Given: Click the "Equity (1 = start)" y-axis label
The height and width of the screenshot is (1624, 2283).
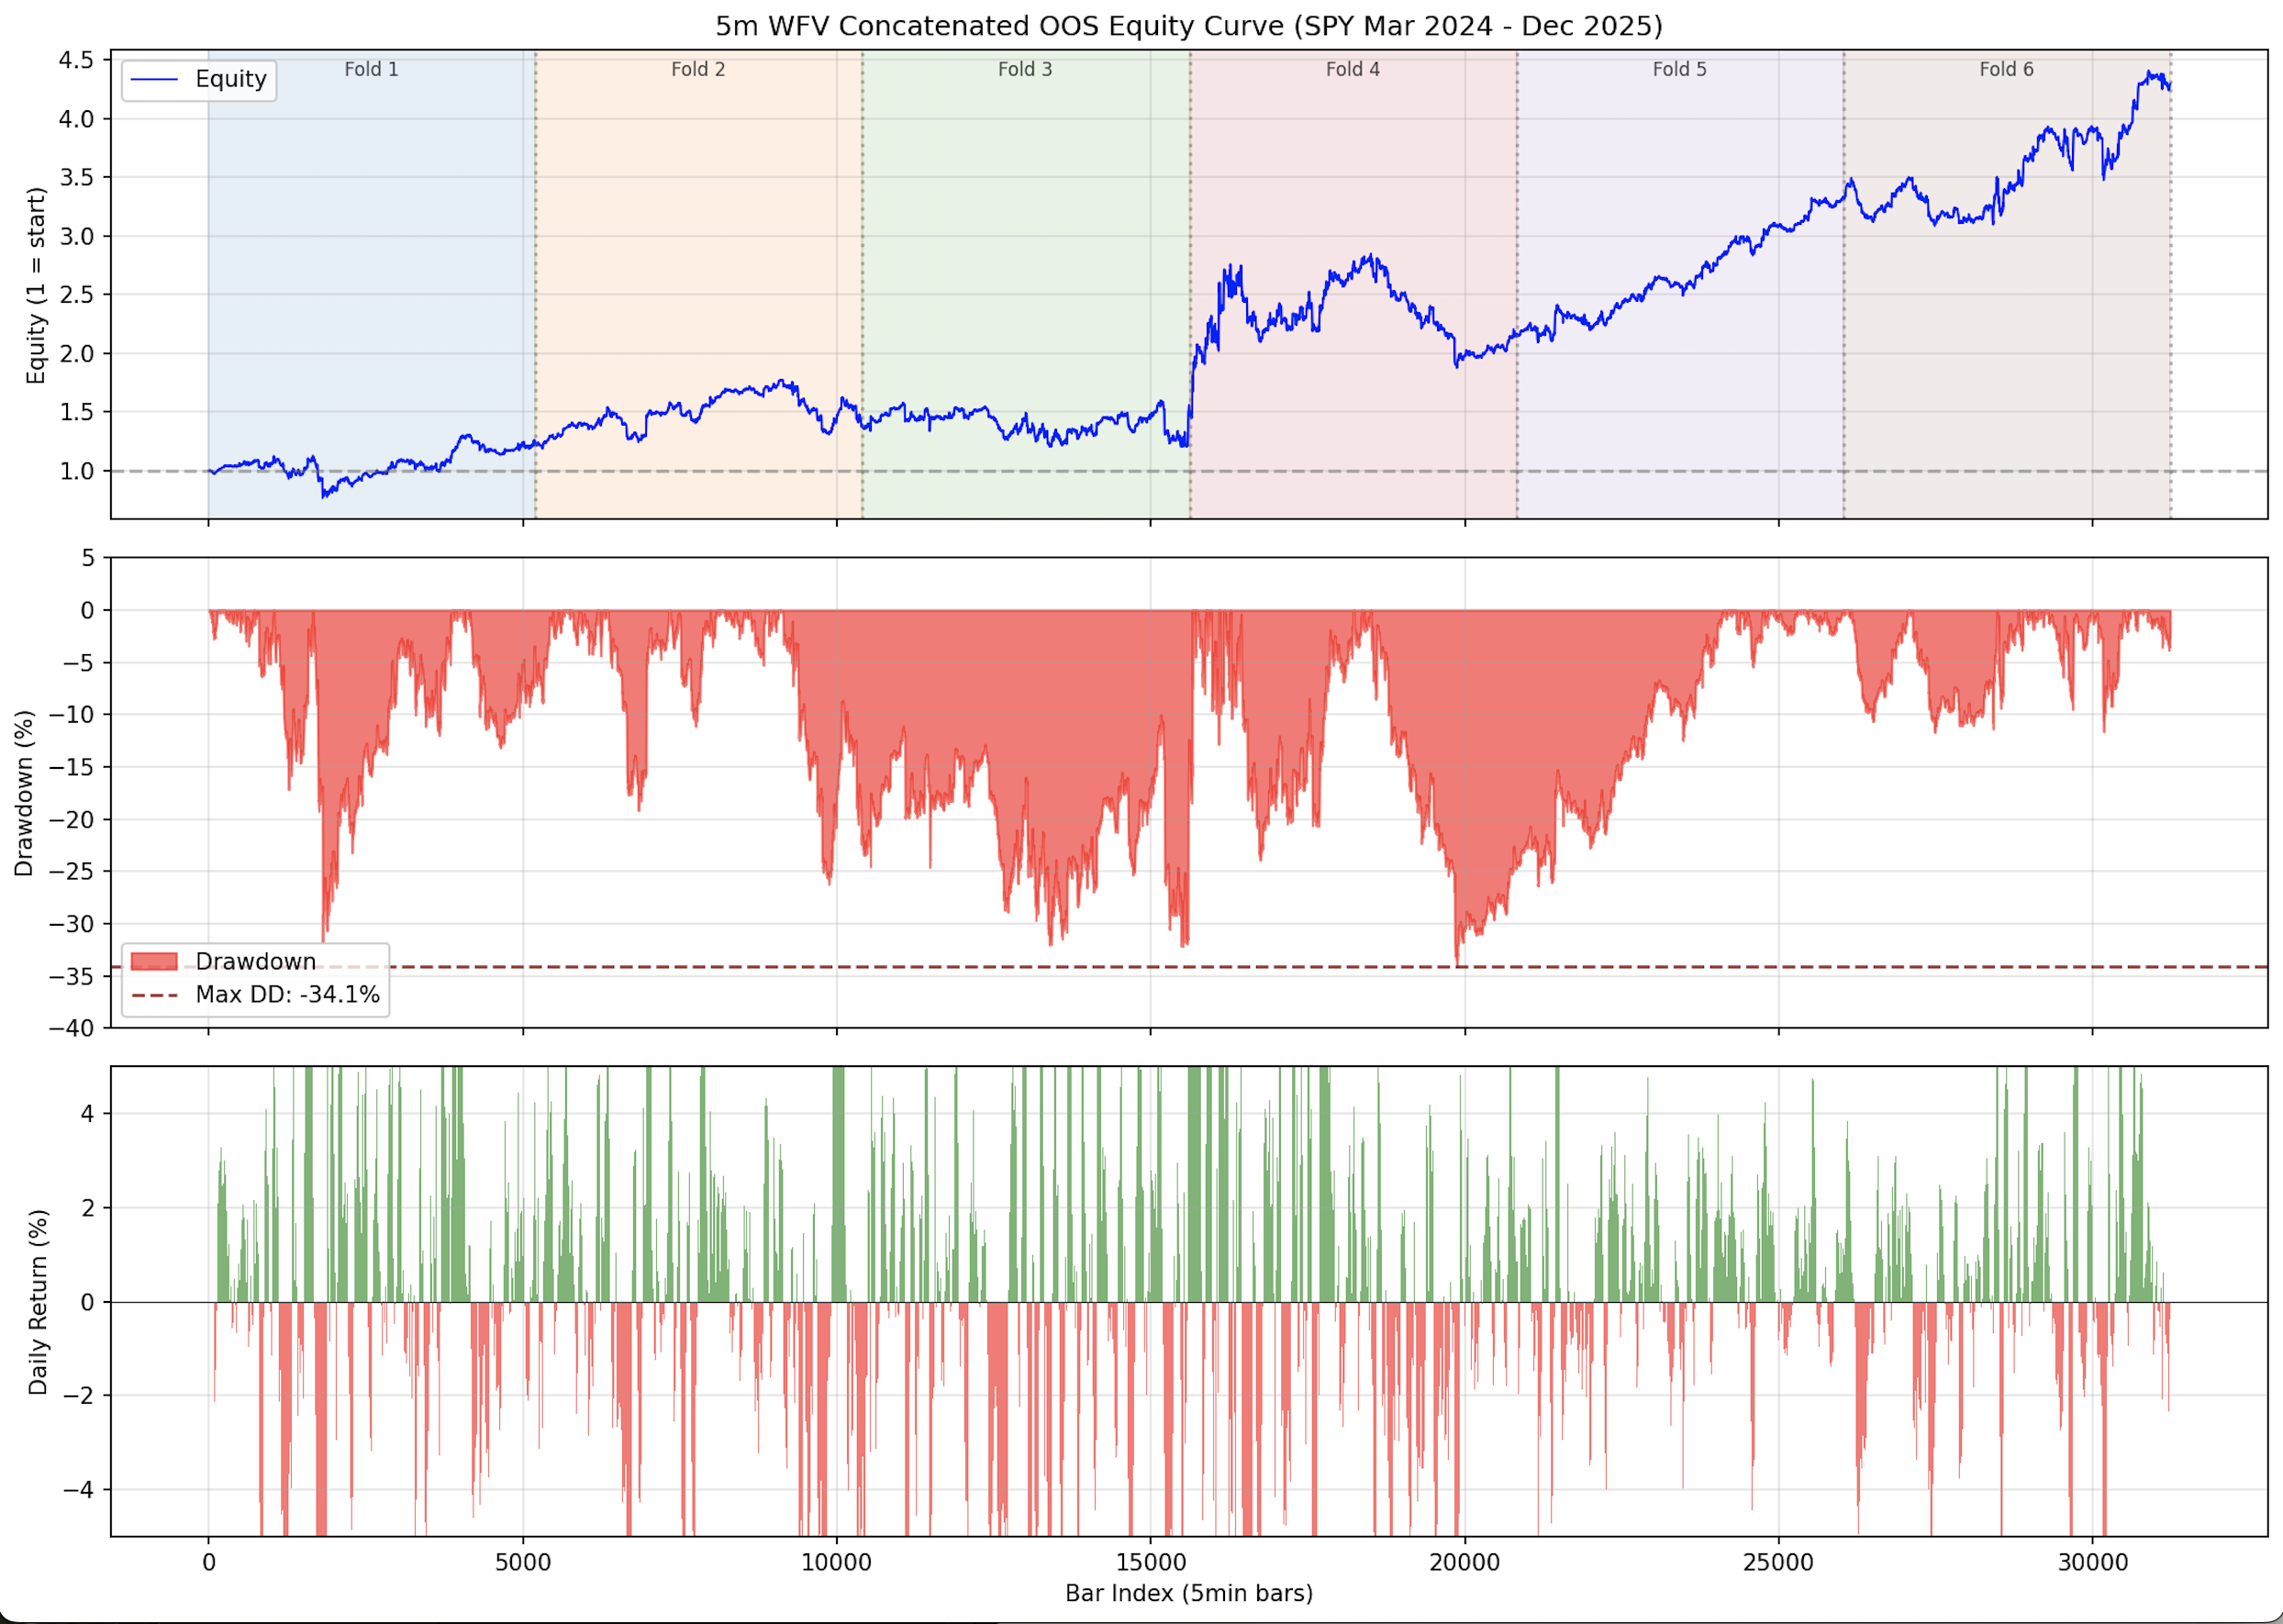Looking at the screenshot, I should (x=36, y=285).
